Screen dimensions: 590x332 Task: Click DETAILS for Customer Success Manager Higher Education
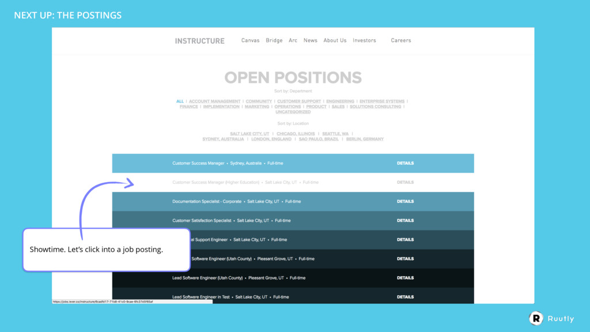pyautogui.click(x=405, y=182)
